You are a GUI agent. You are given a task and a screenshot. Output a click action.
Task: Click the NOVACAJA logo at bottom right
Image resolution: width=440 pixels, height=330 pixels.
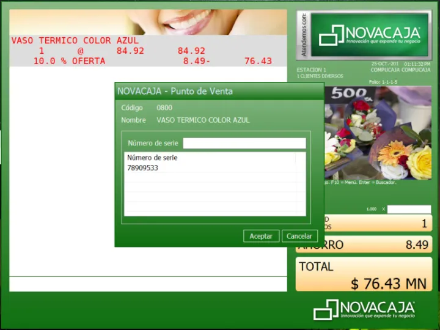(x=364, y=309)
